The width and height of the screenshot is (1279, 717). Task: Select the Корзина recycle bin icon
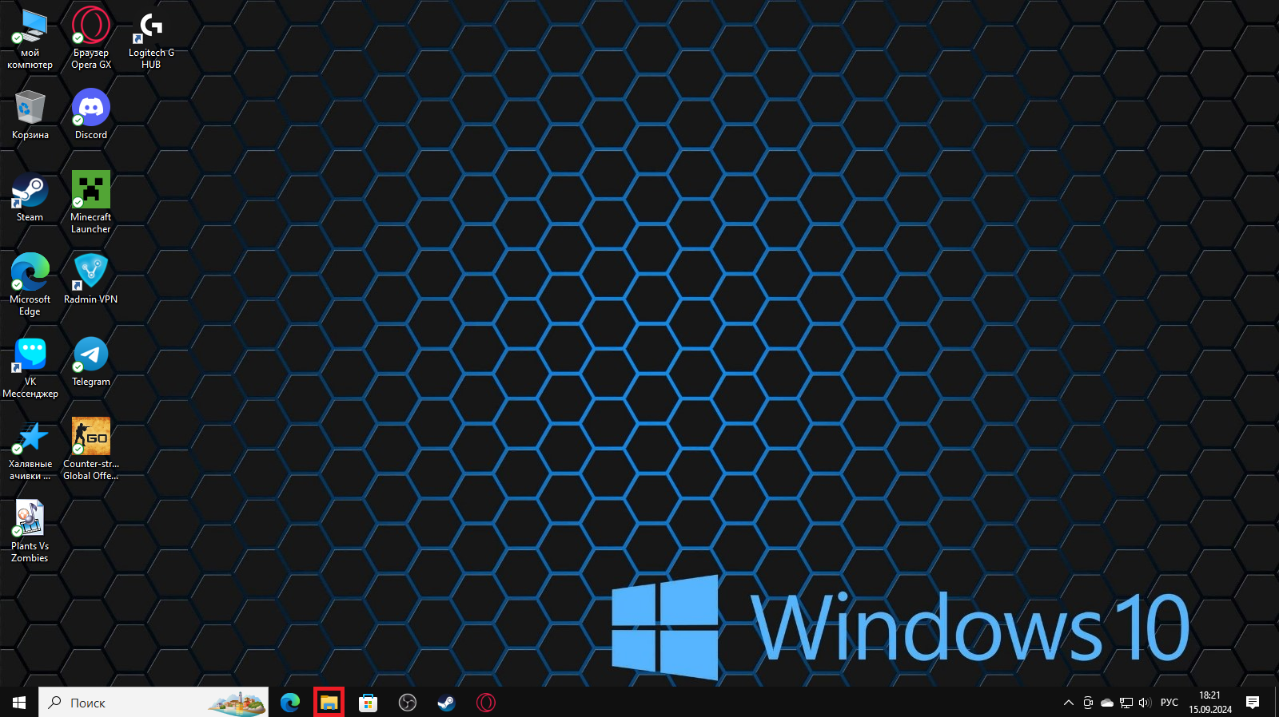pos(30,115)
